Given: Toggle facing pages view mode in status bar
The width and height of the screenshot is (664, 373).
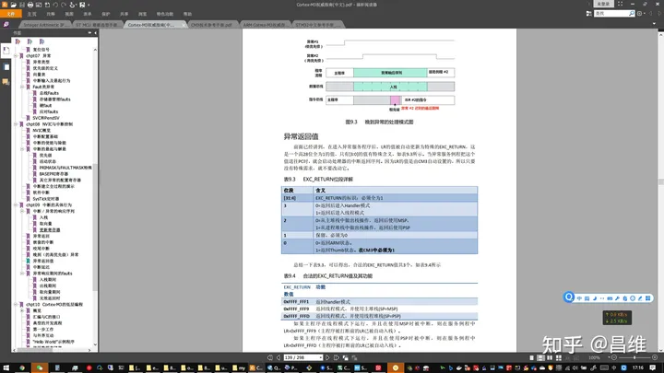Looking at the screenshot, I should click(550, 357).
